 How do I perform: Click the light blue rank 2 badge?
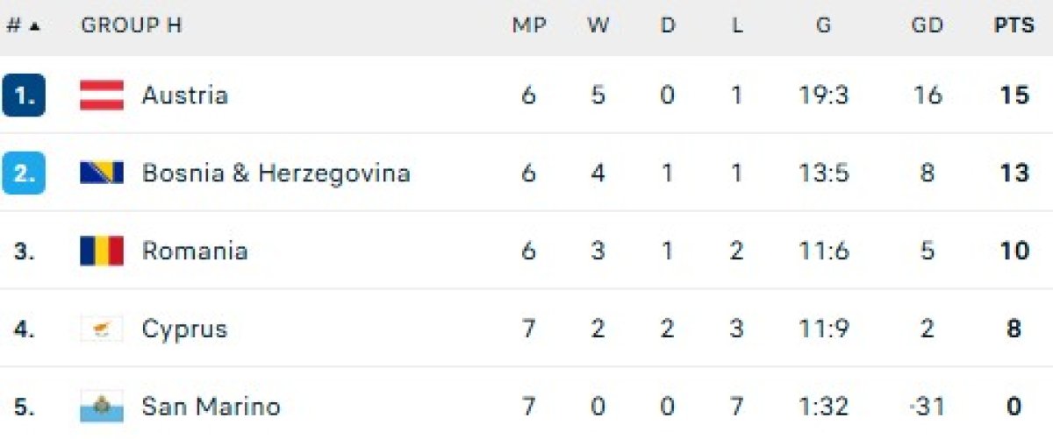click(x=24, y=173)
